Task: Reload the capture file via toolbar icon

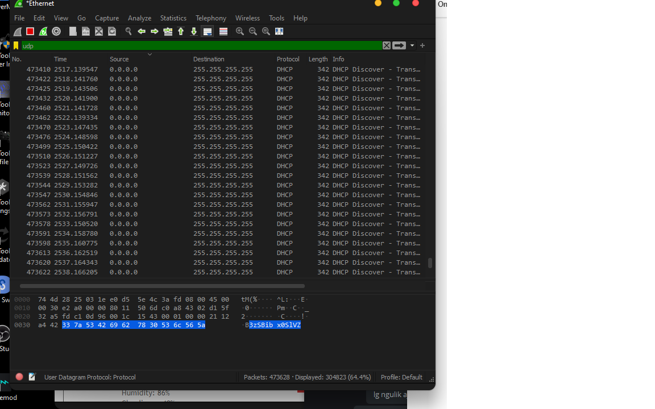Action: coord(112,31)
